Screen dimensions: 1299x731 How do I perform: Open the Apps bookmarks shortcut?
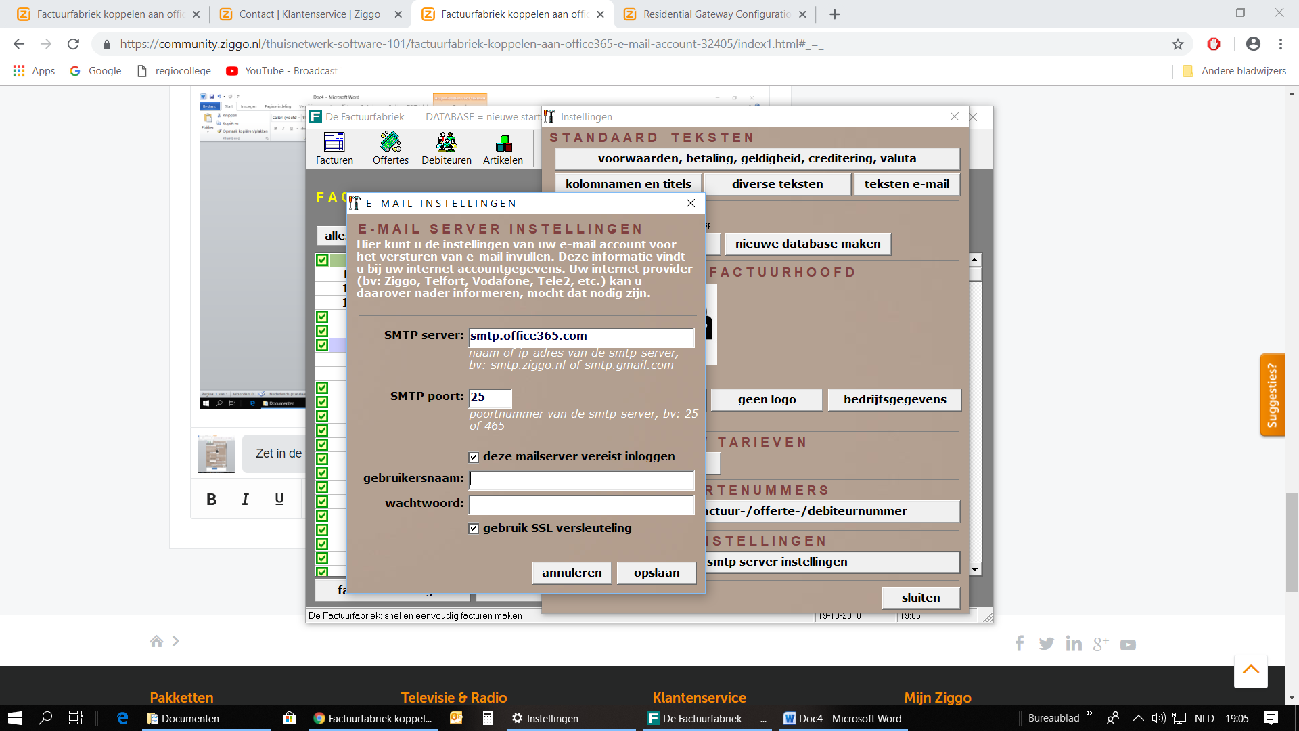click(x=34, y=71)
